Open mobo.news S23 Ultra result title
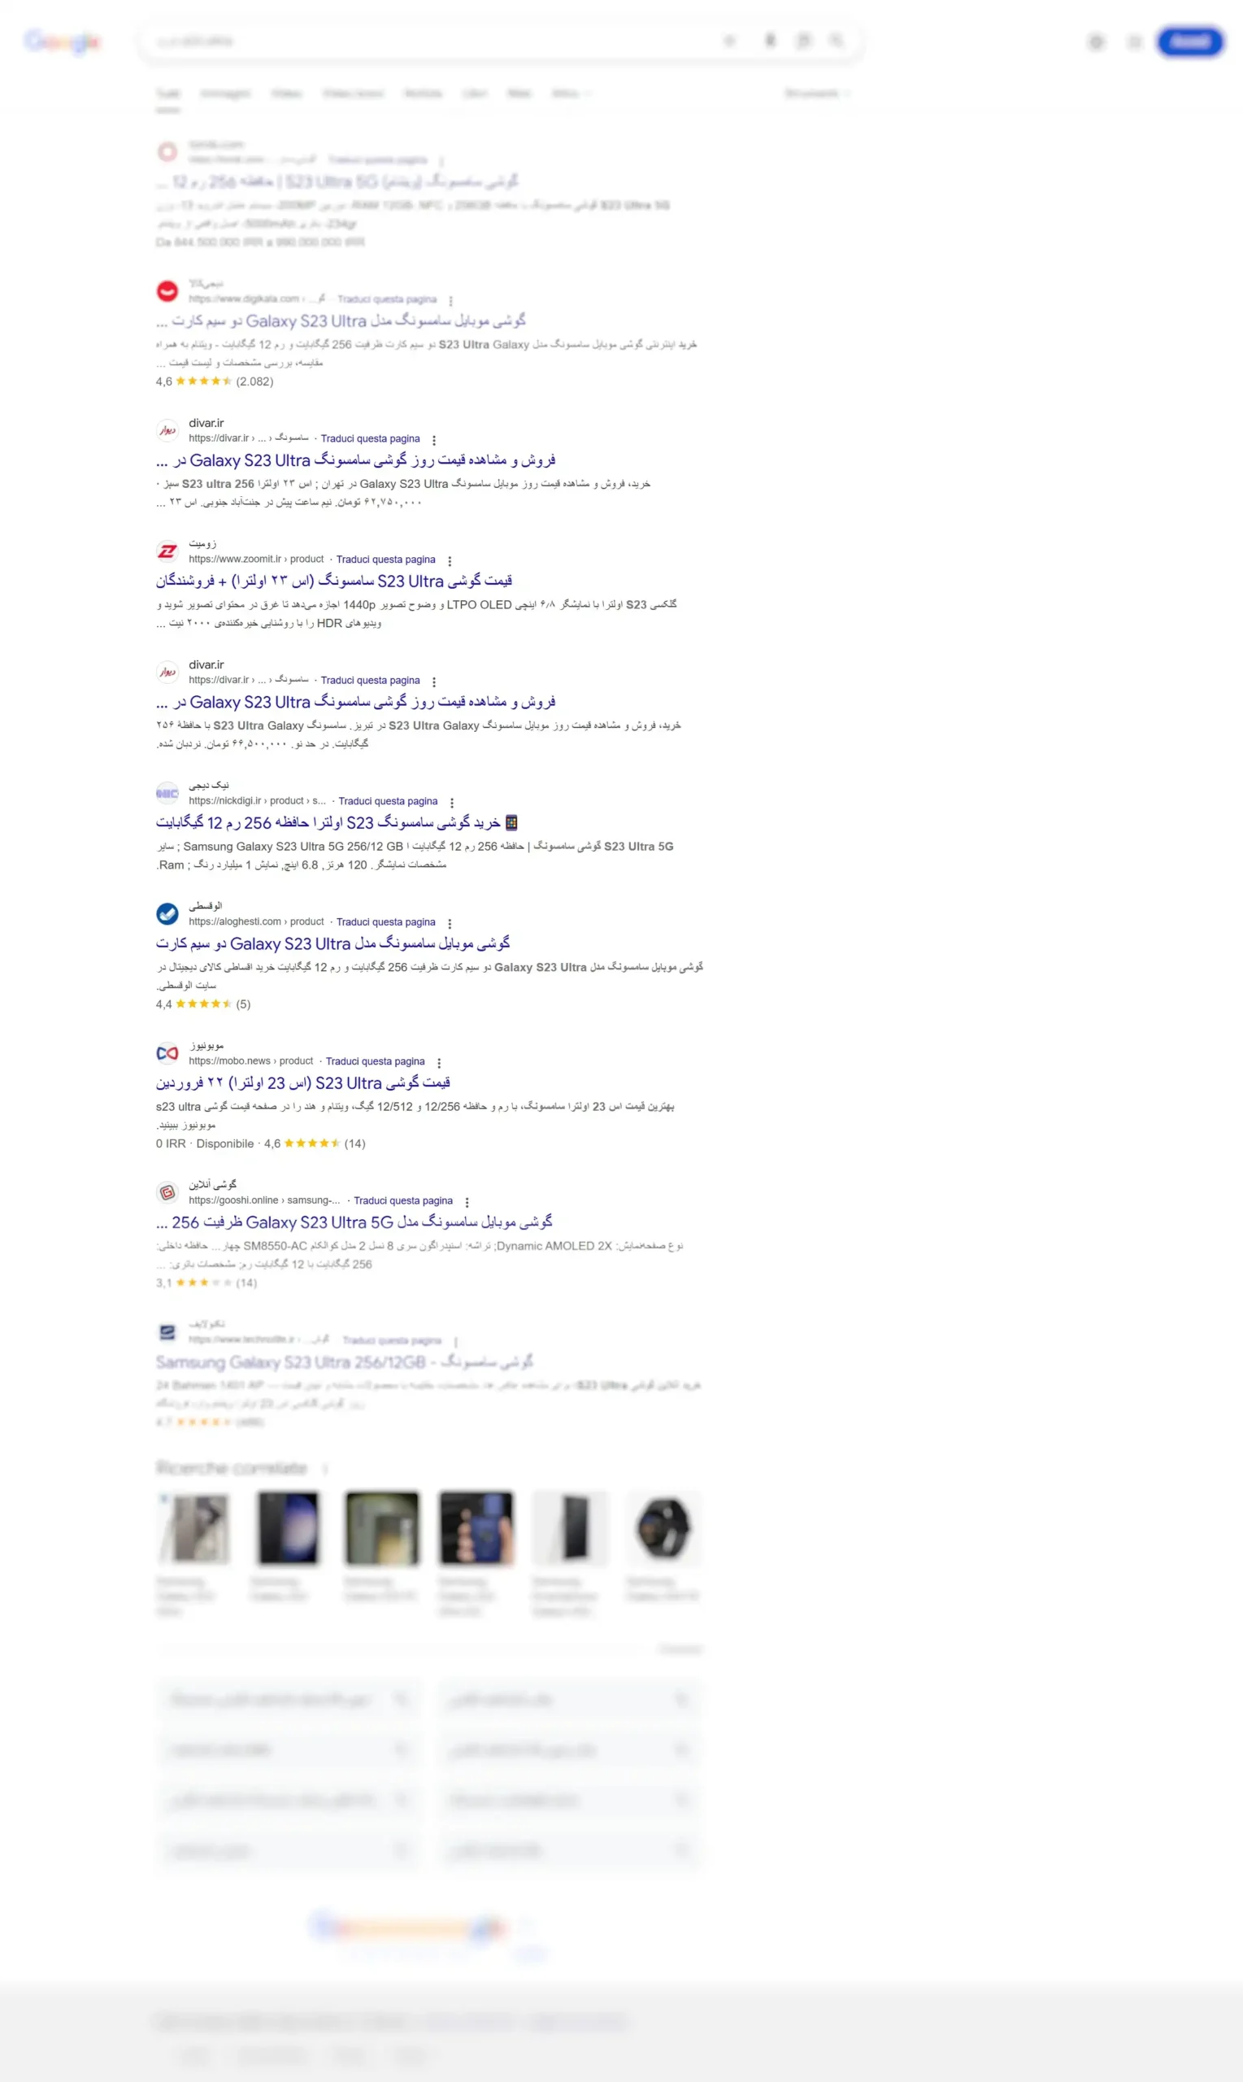1243x2082 pixels. click(x=303, y=1082)
